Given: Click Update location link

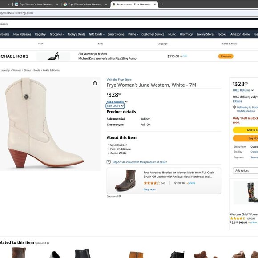Looking at the screenshot, I should click(x=246, y=111).
